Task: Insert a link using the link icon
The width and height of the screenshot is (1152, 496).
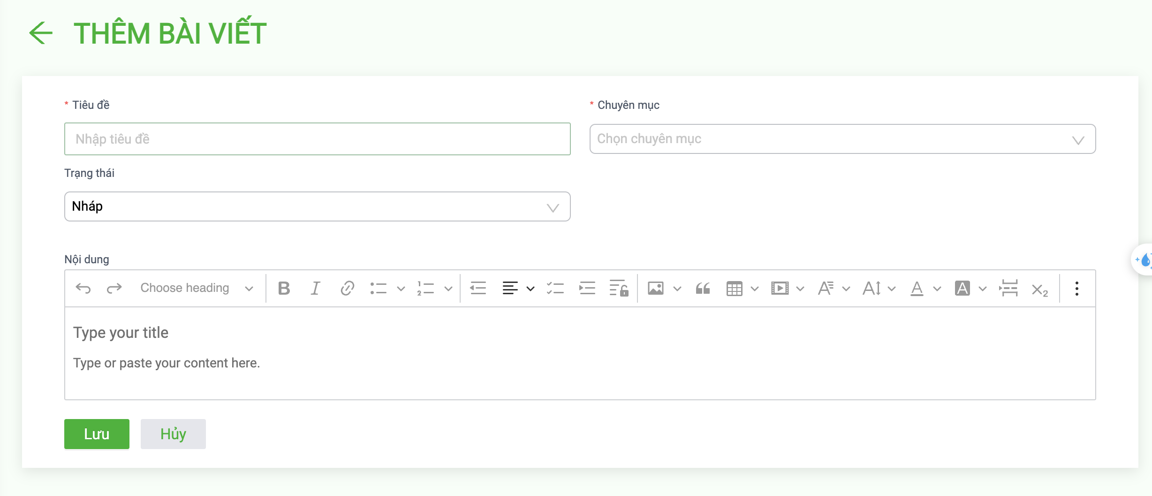Action: [347, 288]
